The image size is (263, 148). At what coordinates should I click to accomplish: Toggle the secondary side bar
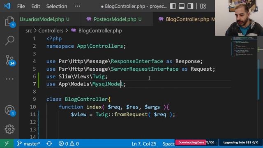[x=190, y=6]
